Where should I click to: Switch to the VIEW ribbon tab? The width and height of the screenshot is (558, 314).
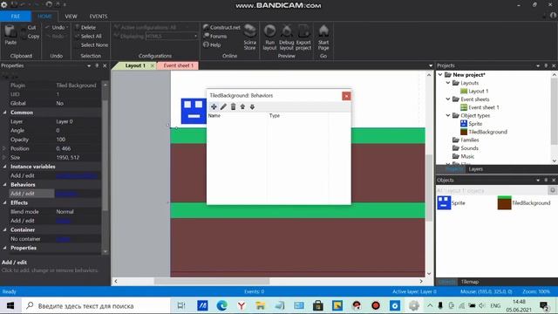(x=71, y=17)
